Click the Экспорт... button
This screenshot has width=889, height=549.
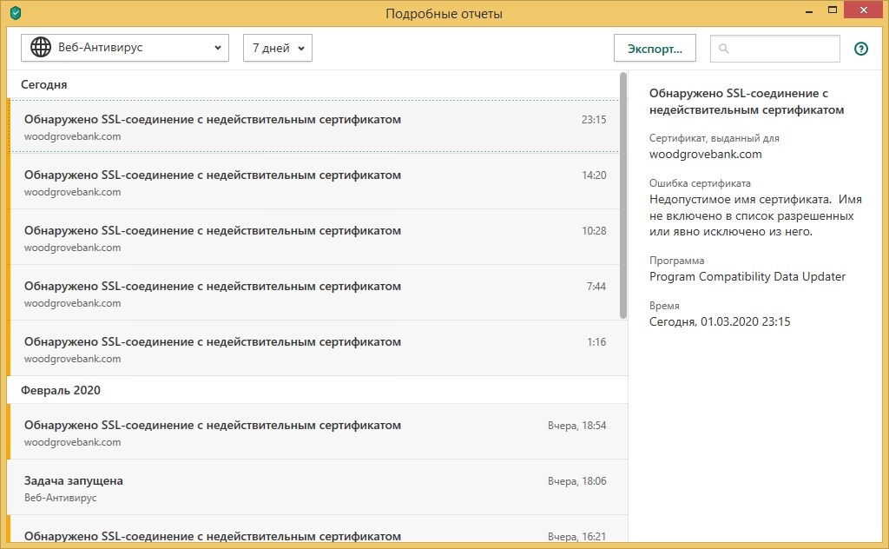click(x=655, y=49)
